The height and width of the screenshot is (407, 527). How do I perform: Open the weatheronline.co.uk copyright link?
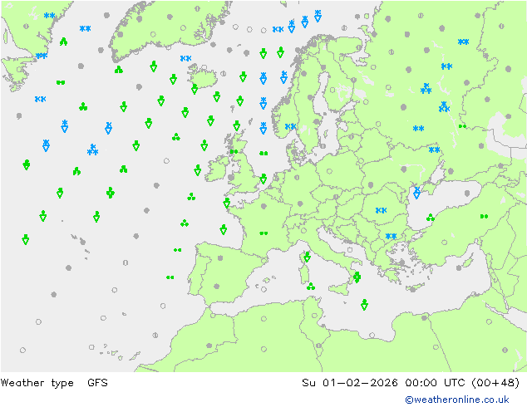[x=457, y=400]
